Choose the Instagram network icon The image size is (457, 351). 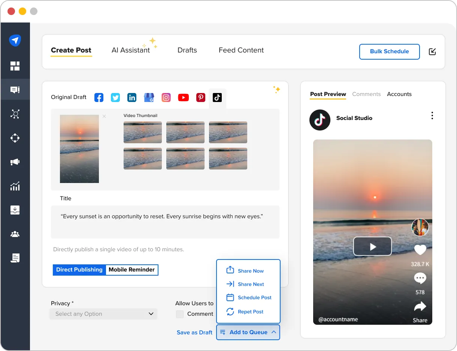click(x=166, y=98)
